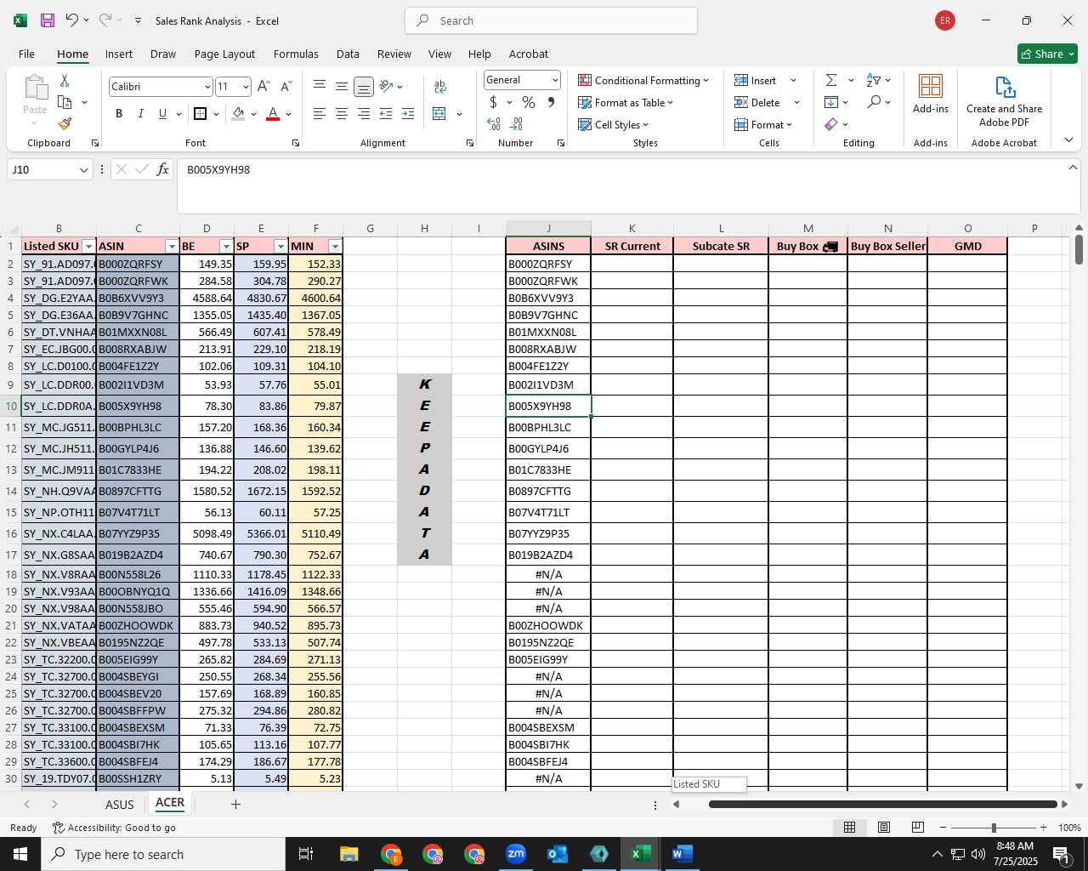
Task: Click Create and Share Adobe PDF icon
Action: (1005, 101)
